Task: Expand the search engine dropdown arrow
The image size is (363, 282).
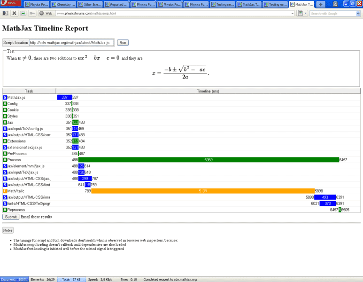Action: tap(358, 14)
